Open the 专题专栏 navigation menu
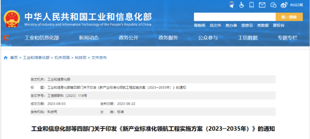Image resolution: width=310 pixels, height=139 pixels. [x=288, y=38]
